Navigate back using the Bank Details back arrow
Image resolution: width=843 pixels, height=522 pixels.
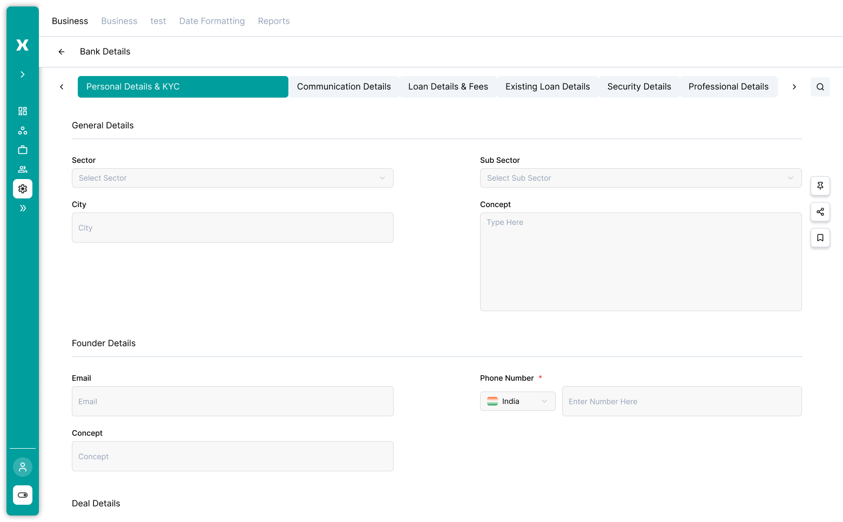click(61, 51)
